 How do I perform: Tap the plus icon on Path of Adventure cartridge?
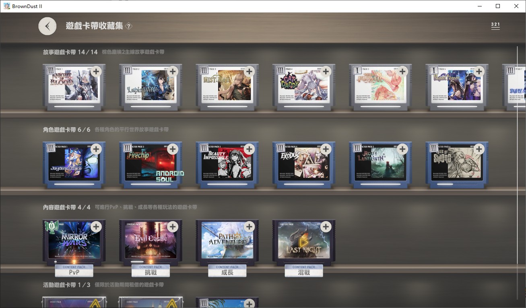pyautogui.click(x=249, y=227)
